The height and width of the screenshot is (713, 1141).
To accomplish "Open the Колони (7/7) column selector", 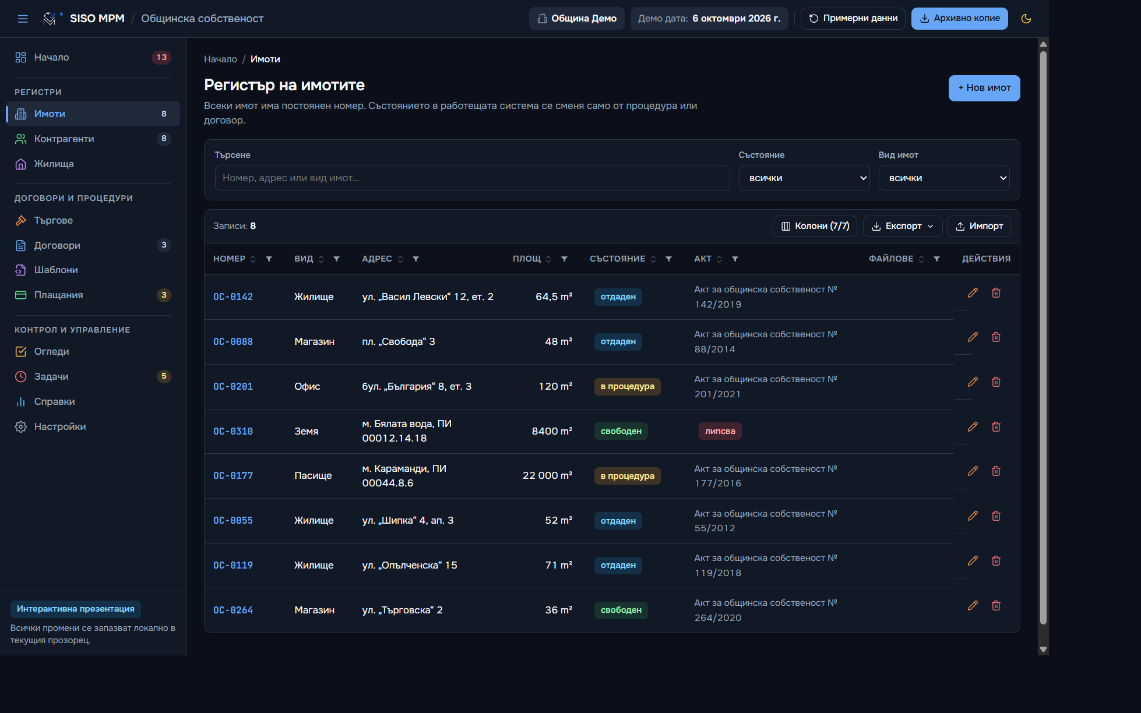I will pos(815,226).
